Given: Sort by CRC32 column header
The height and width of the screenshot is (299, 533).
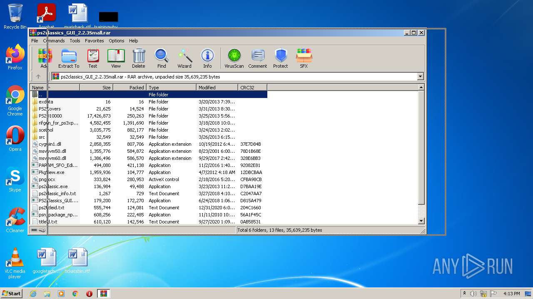Looking at the screenshot, I should point(252,88).
